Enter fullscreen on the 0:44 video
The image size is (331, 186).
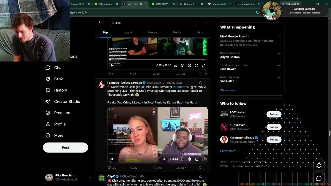(x=204, y=159)
